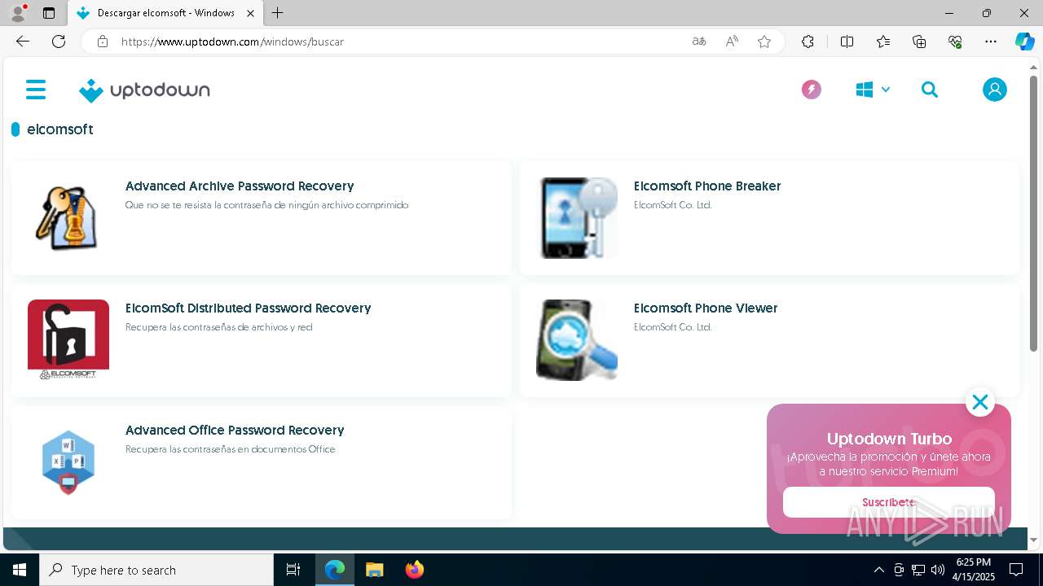View site information padlock icon
The height and width of the screenshot is (586, 1043).
(x=102, y=42)
